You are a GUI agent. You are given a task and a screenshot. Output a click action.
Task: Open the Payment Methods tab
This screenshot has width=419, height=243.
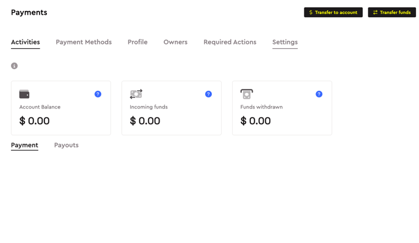tap(83, 42)
